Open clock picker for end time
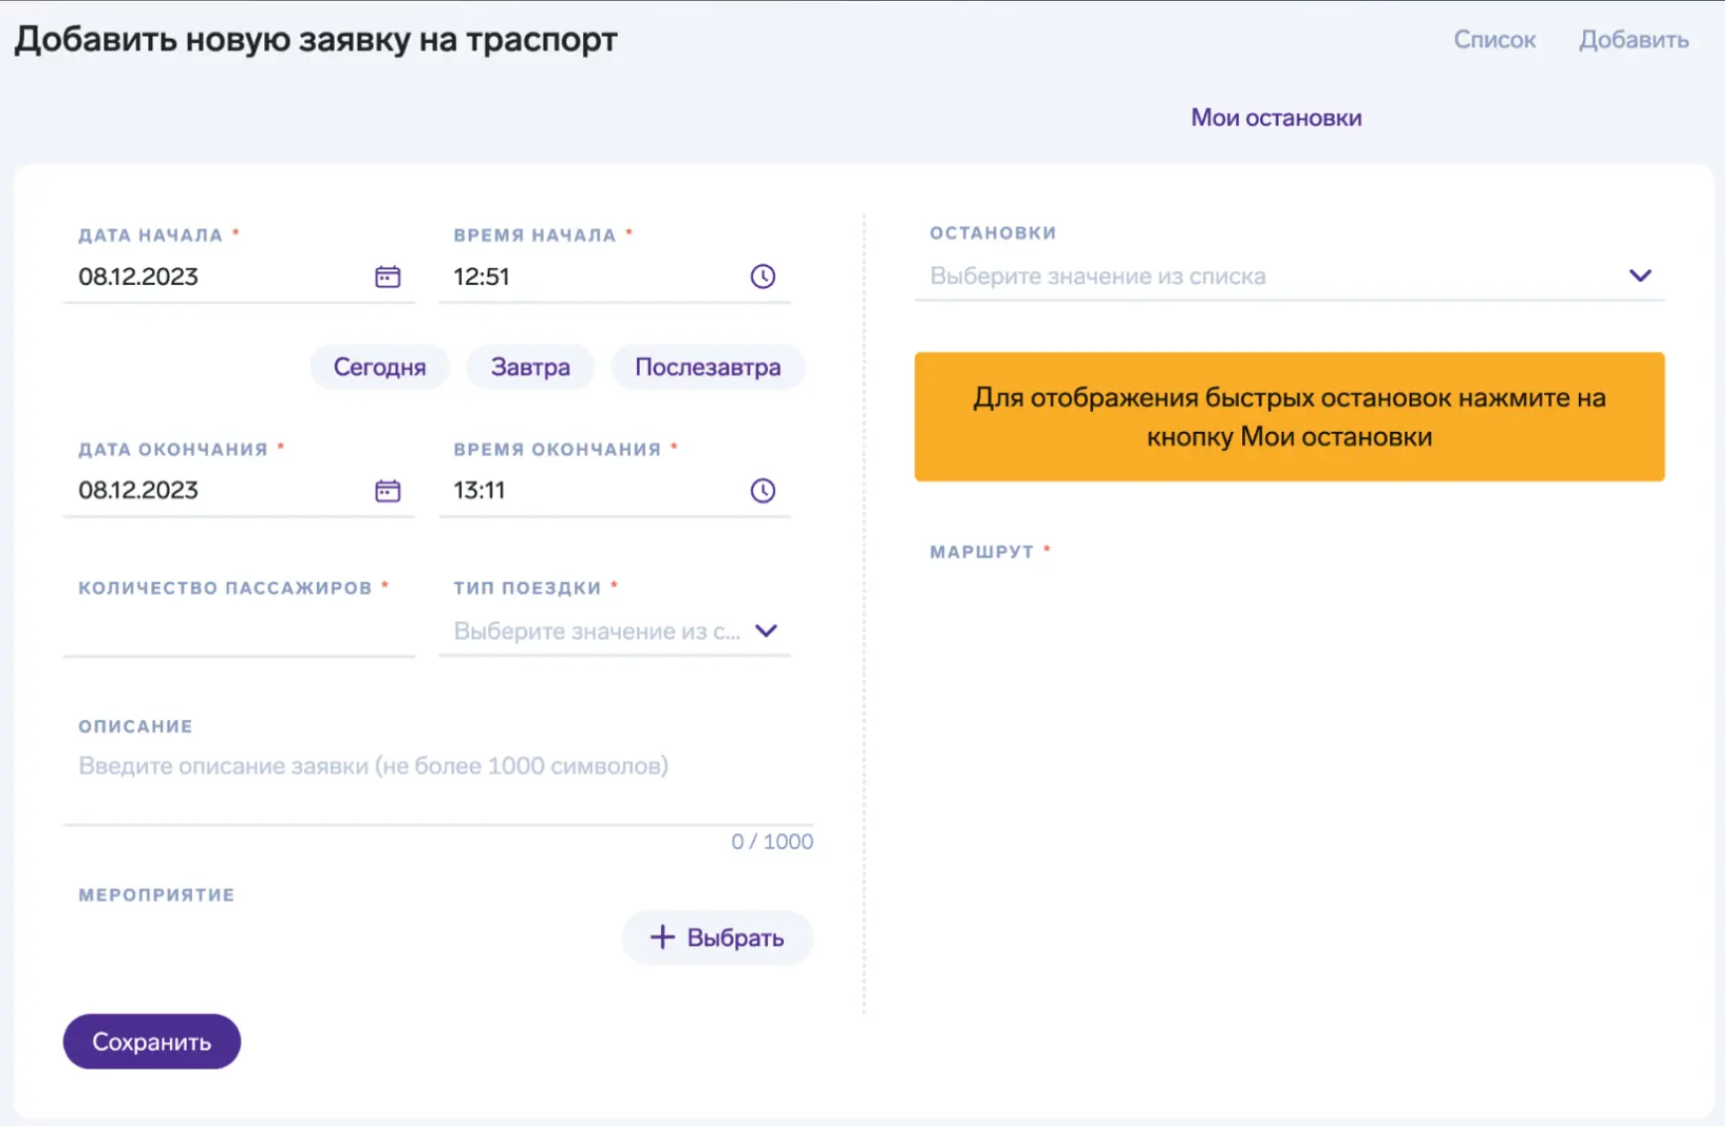This screenshot has height=1126, width=1725. click(x=762, y=491)
